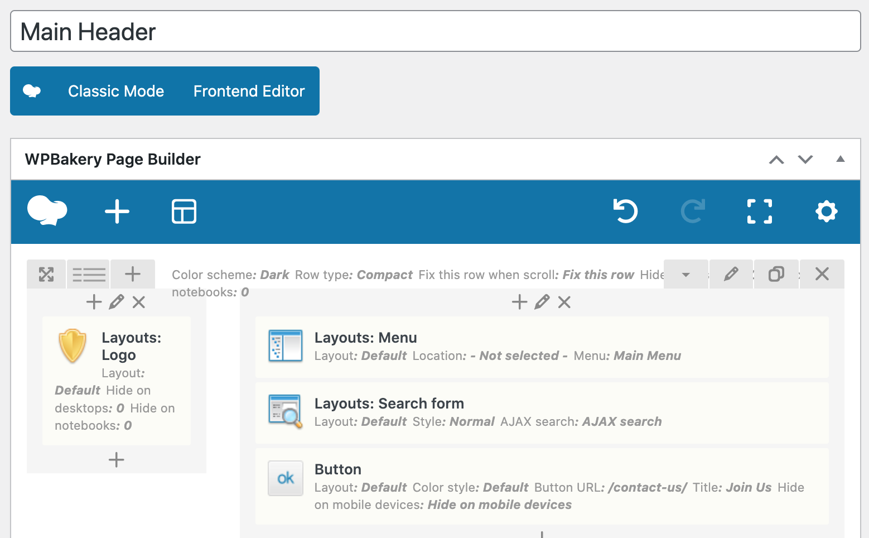869x538 pixels.
Task: Select the Button element ok icon
Action: [x=286, y=478]
